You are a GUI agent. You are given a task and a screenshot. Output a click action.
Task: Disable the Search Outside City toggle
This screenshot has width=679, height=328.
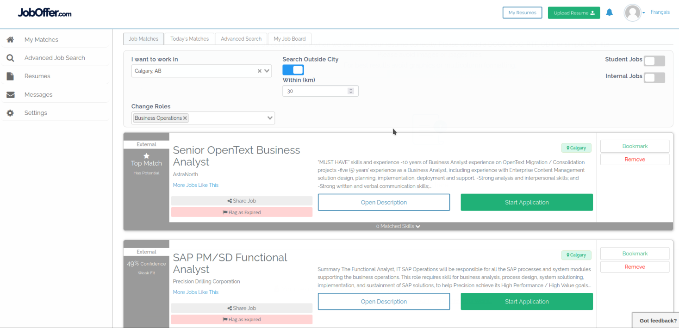tap(293, 69)
